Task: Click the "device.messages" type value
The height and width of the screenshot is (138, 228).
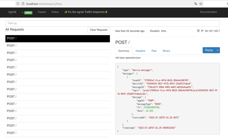Action: (x=142, y=70)
